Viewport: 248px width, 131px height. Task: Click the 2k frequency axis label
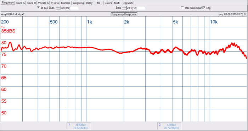point(127,22)
